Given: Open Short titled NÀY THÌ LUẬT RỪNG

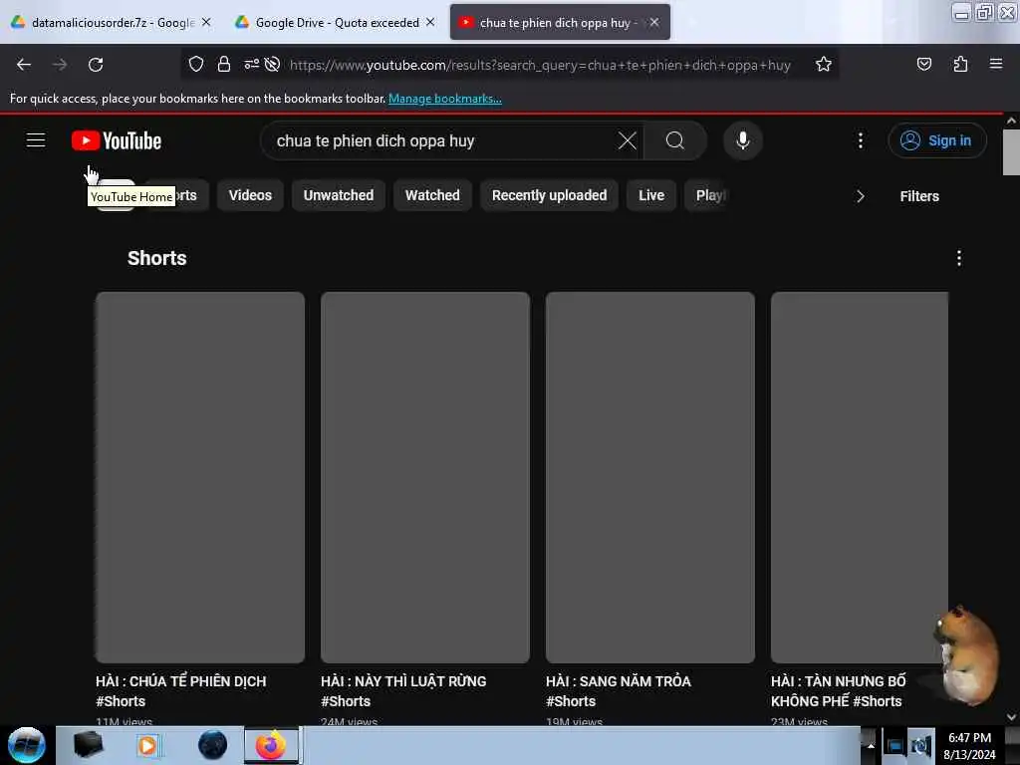Looking at the screenshot, I should (x=403, y=691).
